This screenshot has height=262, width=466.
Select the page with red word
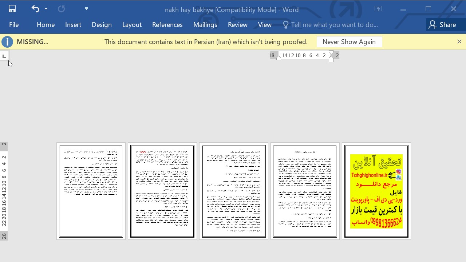coord(162,191)
